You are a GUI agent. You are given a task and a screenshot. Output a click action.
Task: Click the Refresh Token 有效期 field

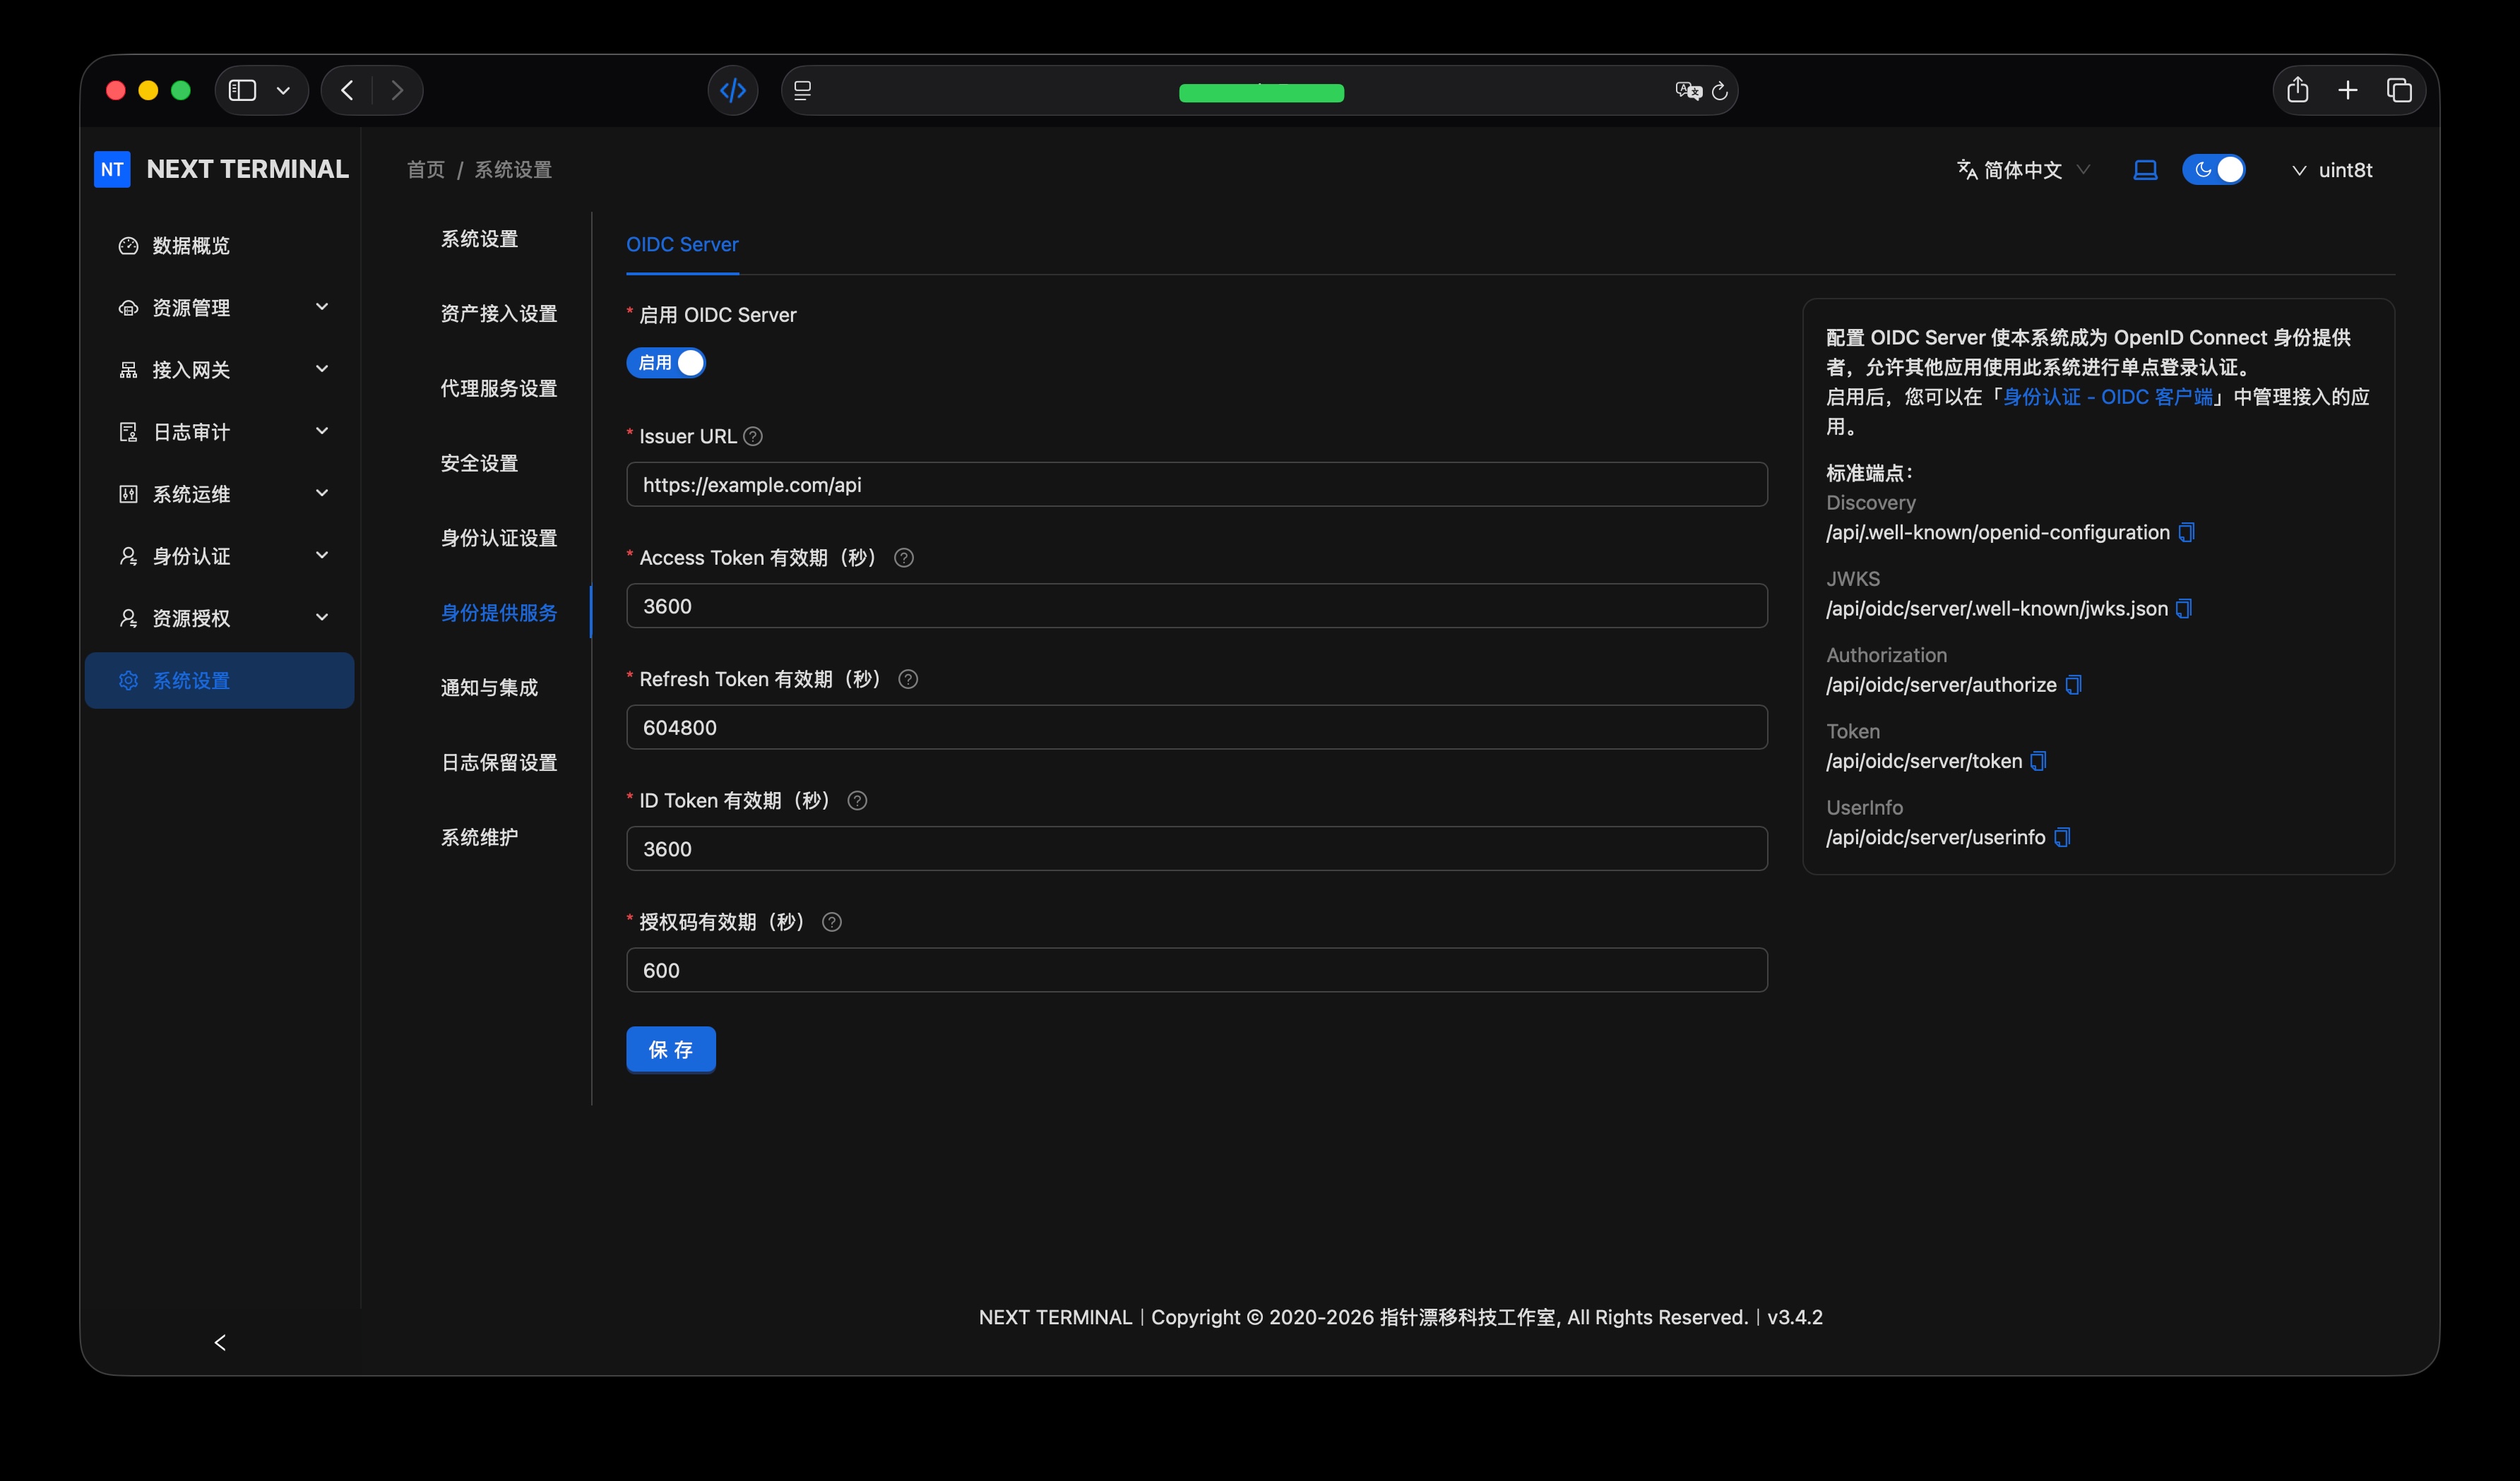[x=1197, y=728]
